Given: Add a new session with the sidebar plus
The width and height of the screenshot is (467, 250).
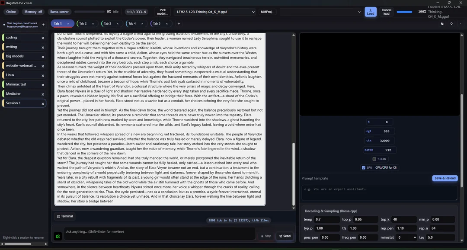Looking at the screenshot, I should pyautogui.click(x=43, y=24).
